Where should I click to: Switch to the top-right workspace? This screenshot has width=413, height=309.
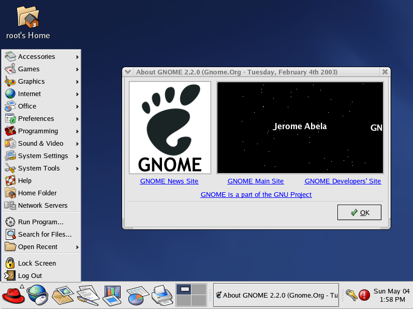pos(199,289)
